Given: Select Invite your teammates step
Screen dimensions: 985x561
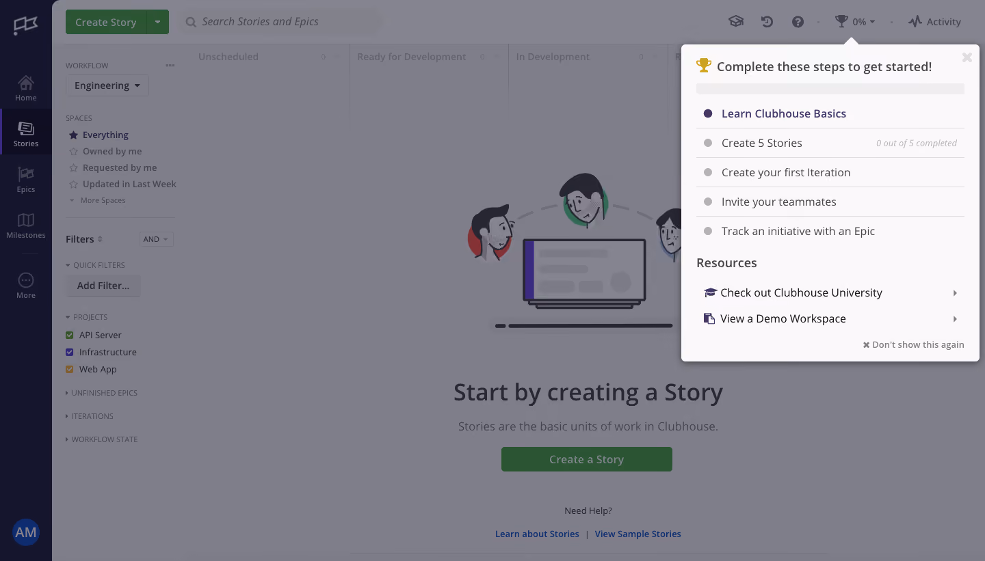Looking at the screenshot, I should (x=830, y=202).
